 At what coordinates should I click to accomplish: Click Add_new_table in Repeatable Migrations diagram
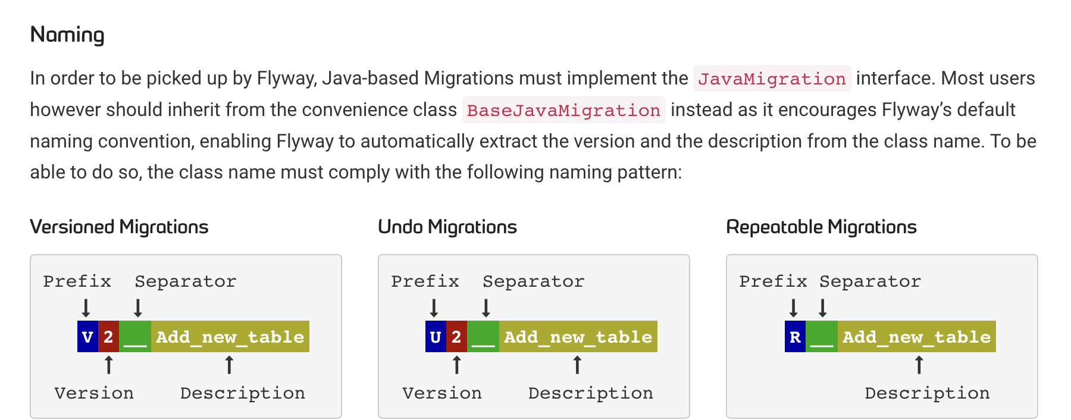point(917,337)
